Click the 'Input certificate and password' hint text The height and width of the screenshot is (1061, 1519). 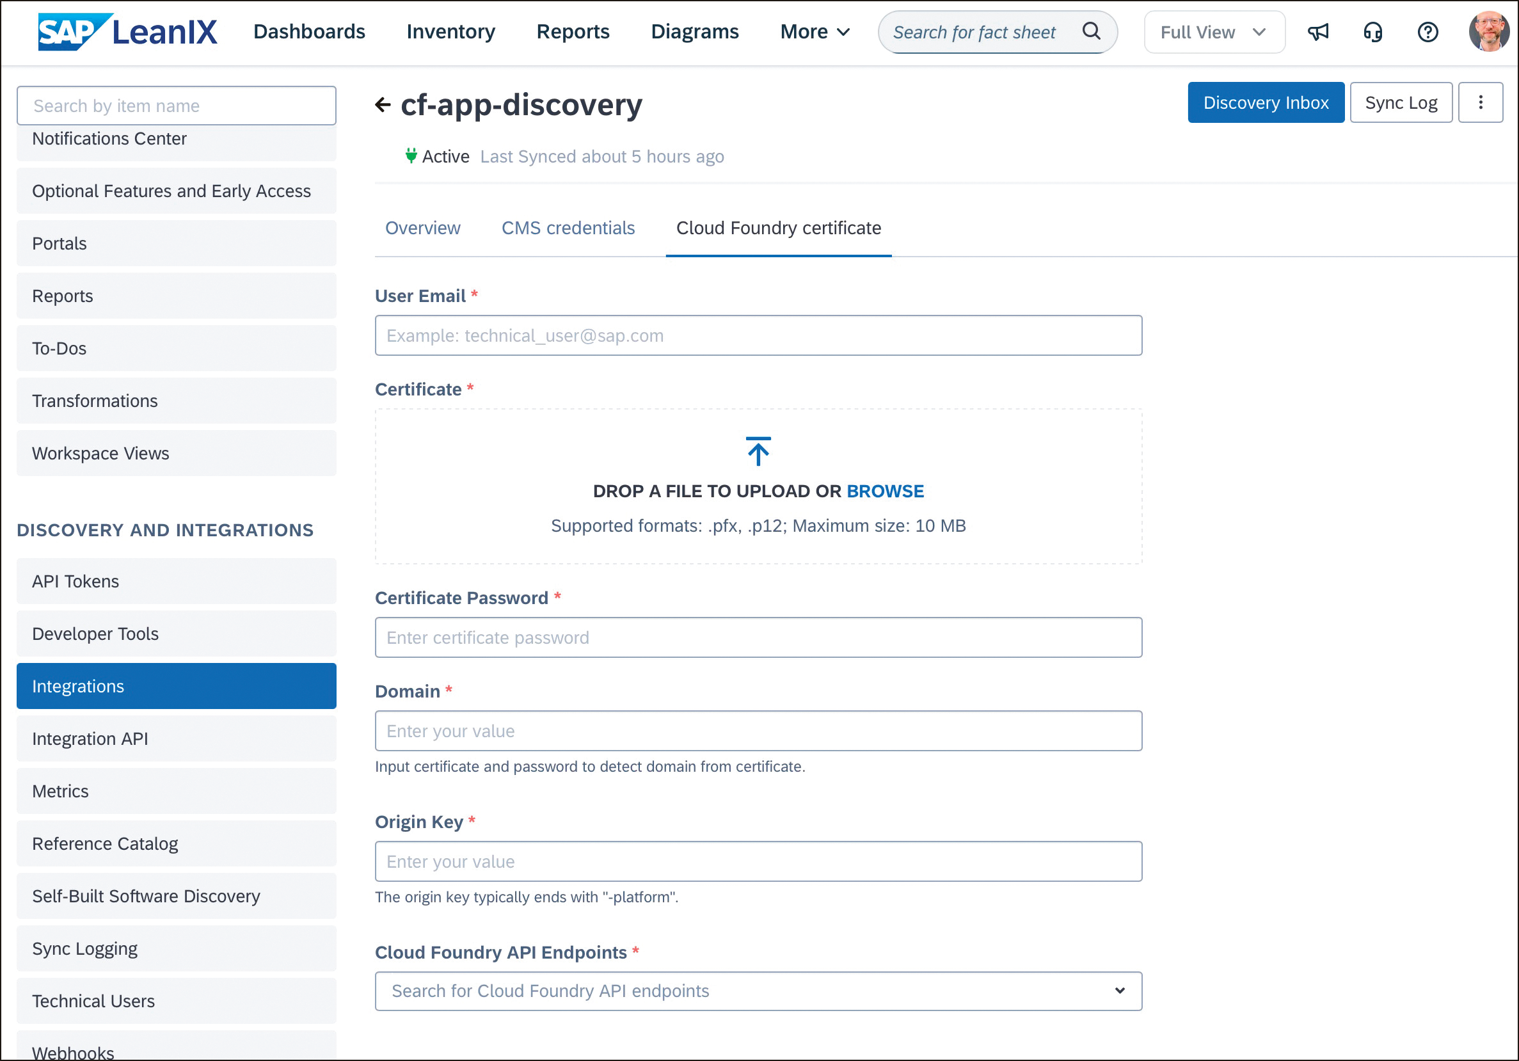[590, 767]
